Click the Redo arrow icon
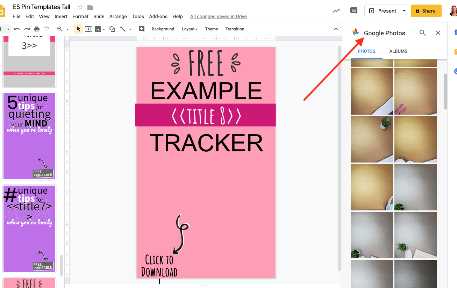 (x=27, y=29)
